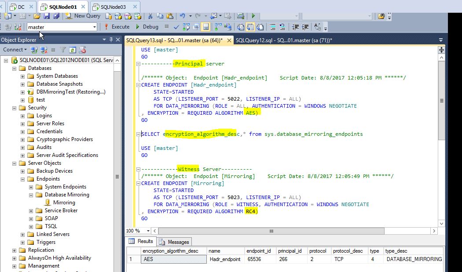Start the Debug session
This screenshot has width=462, height=272.
point(147,27)
